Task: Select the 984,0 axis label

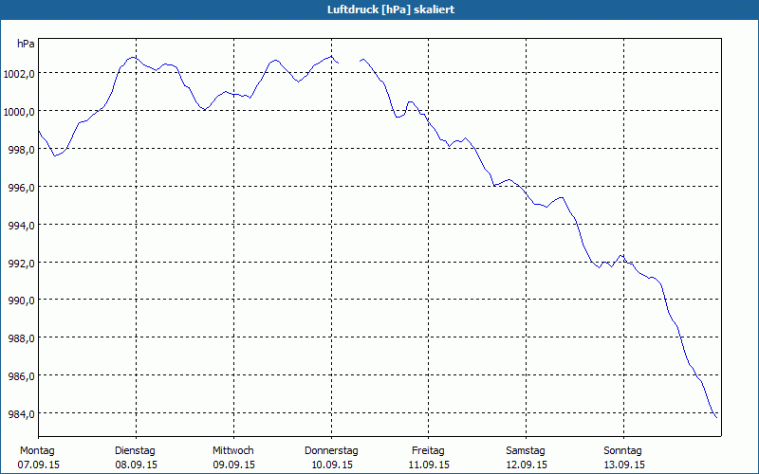Action: tap(21, 414)
